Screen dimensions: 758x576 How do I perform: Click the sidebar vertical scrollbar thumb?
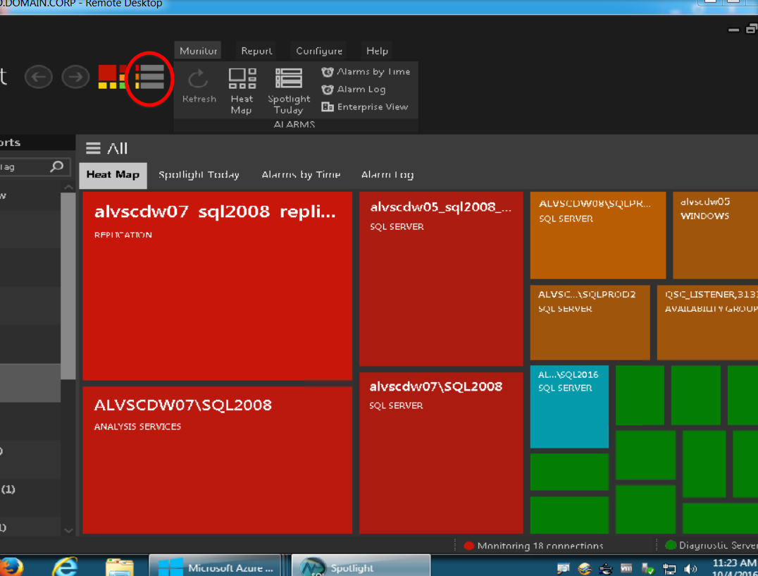(x=68, y=286)
